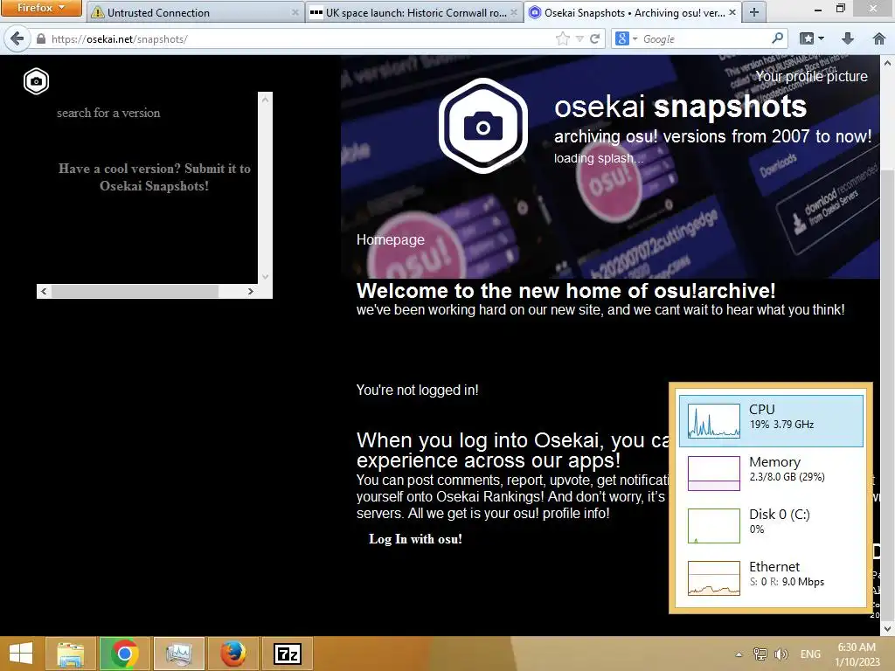This screenshot has width=895, height=671.
Task: Close the Untrusted Connection tab
Action: click(x=295, y=12)
